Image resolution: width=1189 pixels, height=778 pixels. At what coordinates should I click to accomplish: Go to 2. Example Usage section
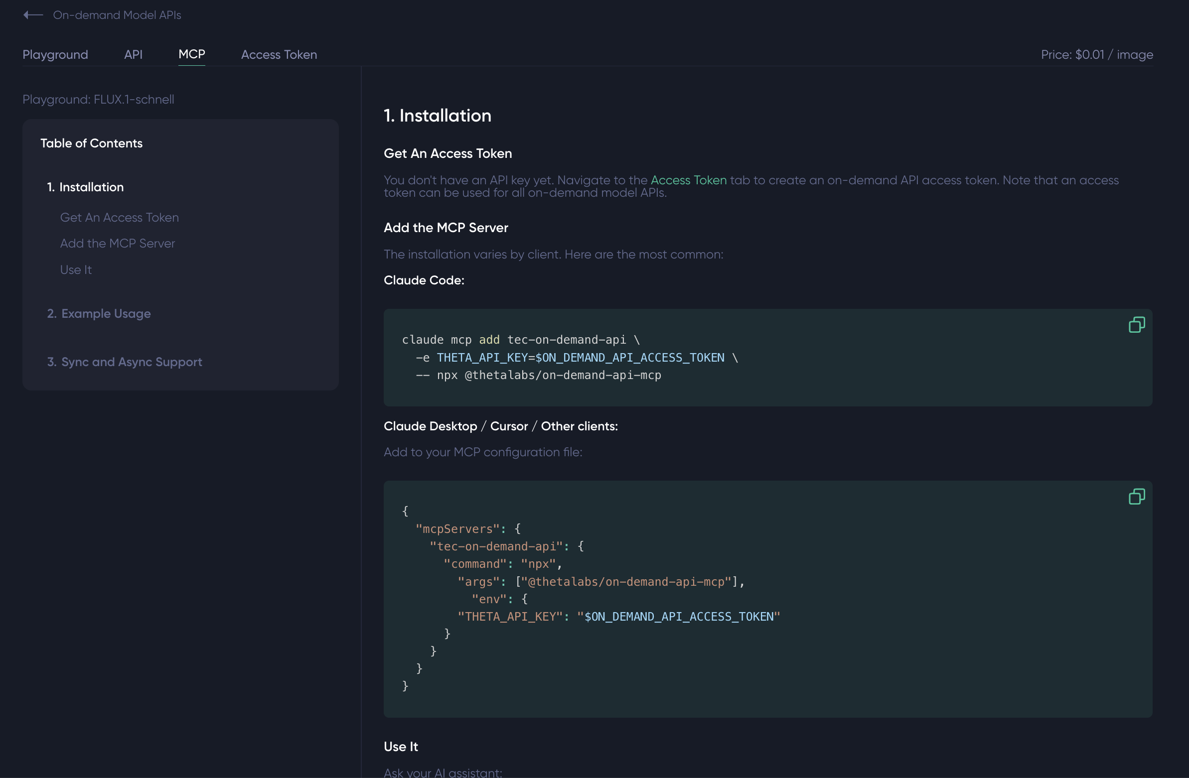tap(99, 314)
